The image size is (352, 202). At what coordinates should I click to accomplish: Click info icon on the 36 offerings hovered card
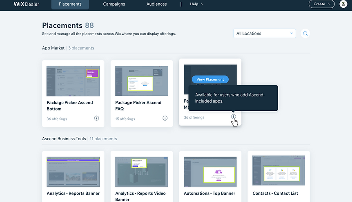pos(234,117)
